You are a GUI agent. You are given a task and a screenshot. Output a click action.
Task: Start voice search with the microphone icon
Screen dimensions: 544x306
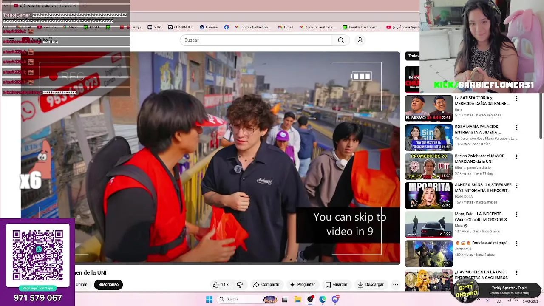pyautogui.click(x=360, y=40)
